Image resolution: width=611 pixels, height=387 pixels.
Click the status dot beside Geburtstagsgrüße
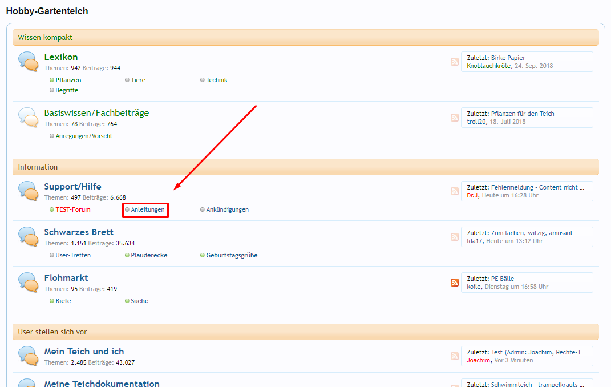coord(202,255)
